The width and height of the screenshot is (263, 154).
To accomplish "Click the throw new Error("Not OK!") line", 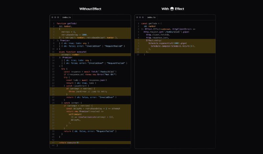I will (x=90, y=75).
